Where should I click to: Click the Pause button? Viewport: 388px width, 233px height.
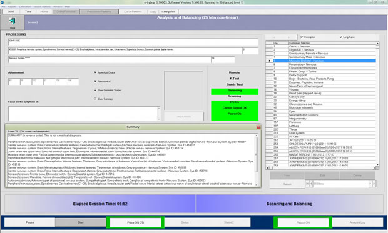pyautogui.click(x=29, y=222)
